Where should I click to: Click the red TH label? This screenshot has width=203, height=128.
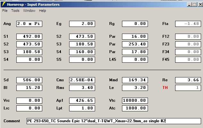pos(165,88)
